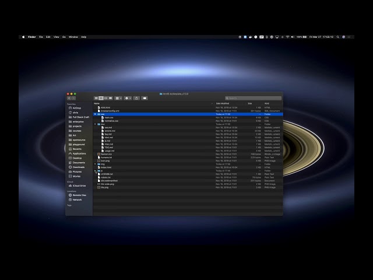Click the Edit Tags toolbar button
373x280 pixels.
pyautogui.click(x=145, y=98)
